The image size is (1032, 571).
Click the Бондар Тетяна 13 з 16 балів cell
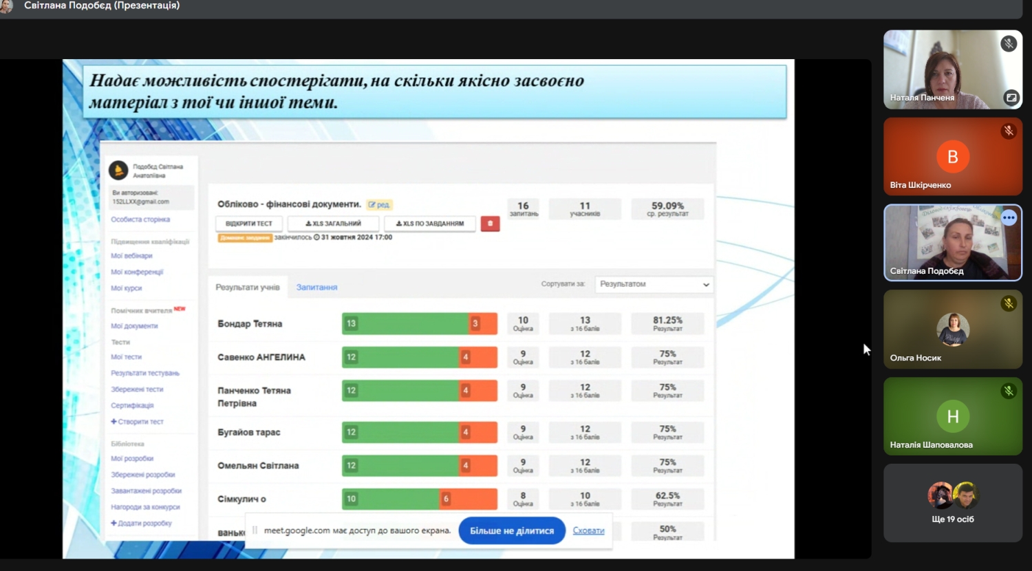pyautogui.click(x=585, y=323)
